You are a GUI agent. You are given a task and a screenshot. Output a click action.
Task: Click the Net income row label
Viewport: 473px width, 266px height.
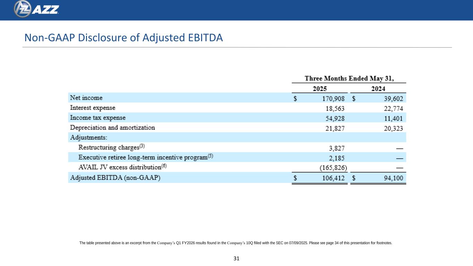(x=86, y=98)
